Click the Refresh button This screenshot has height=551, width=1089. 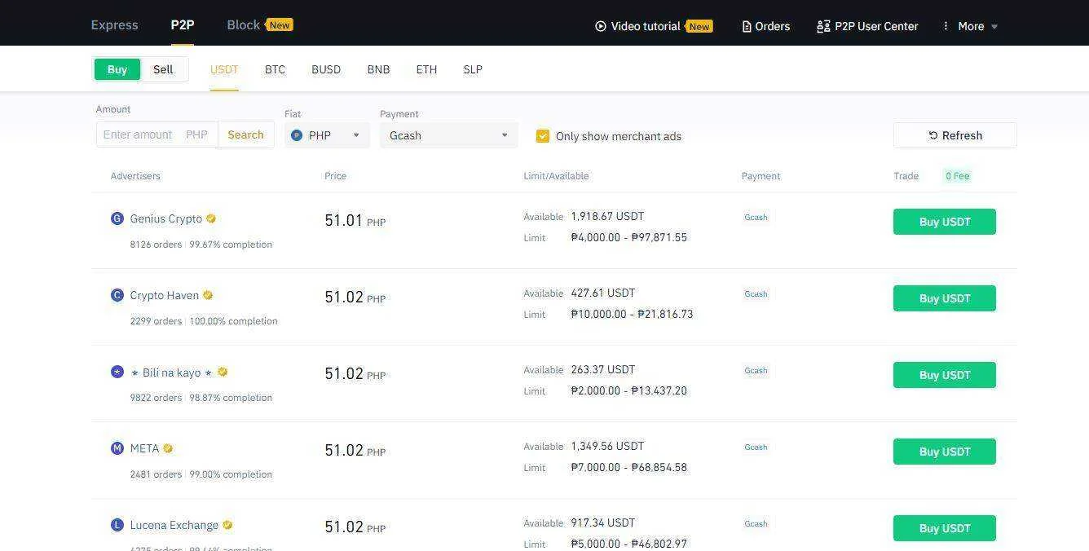(955, 135)
